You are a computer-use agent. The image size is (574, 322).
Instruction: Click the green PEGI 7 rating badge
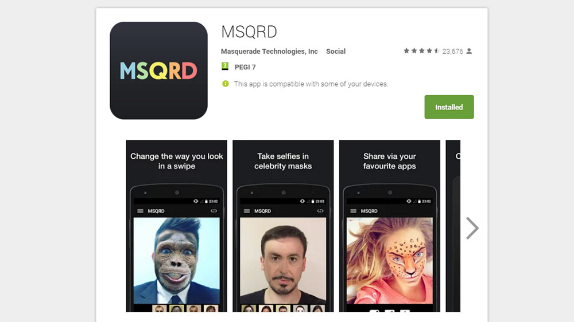pos(225,66)
